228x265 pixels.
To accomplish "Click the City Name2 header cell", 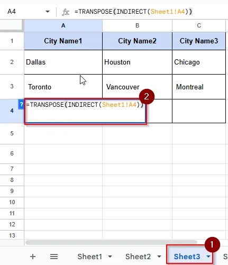I will pyautogui.click(x=137, y=41).
